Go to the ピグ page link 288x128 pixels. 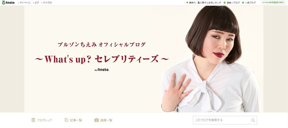[37, 3]
